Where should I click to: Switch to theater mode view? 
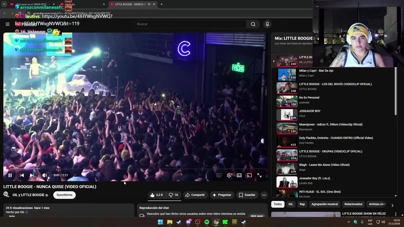[x=239, y=175]
